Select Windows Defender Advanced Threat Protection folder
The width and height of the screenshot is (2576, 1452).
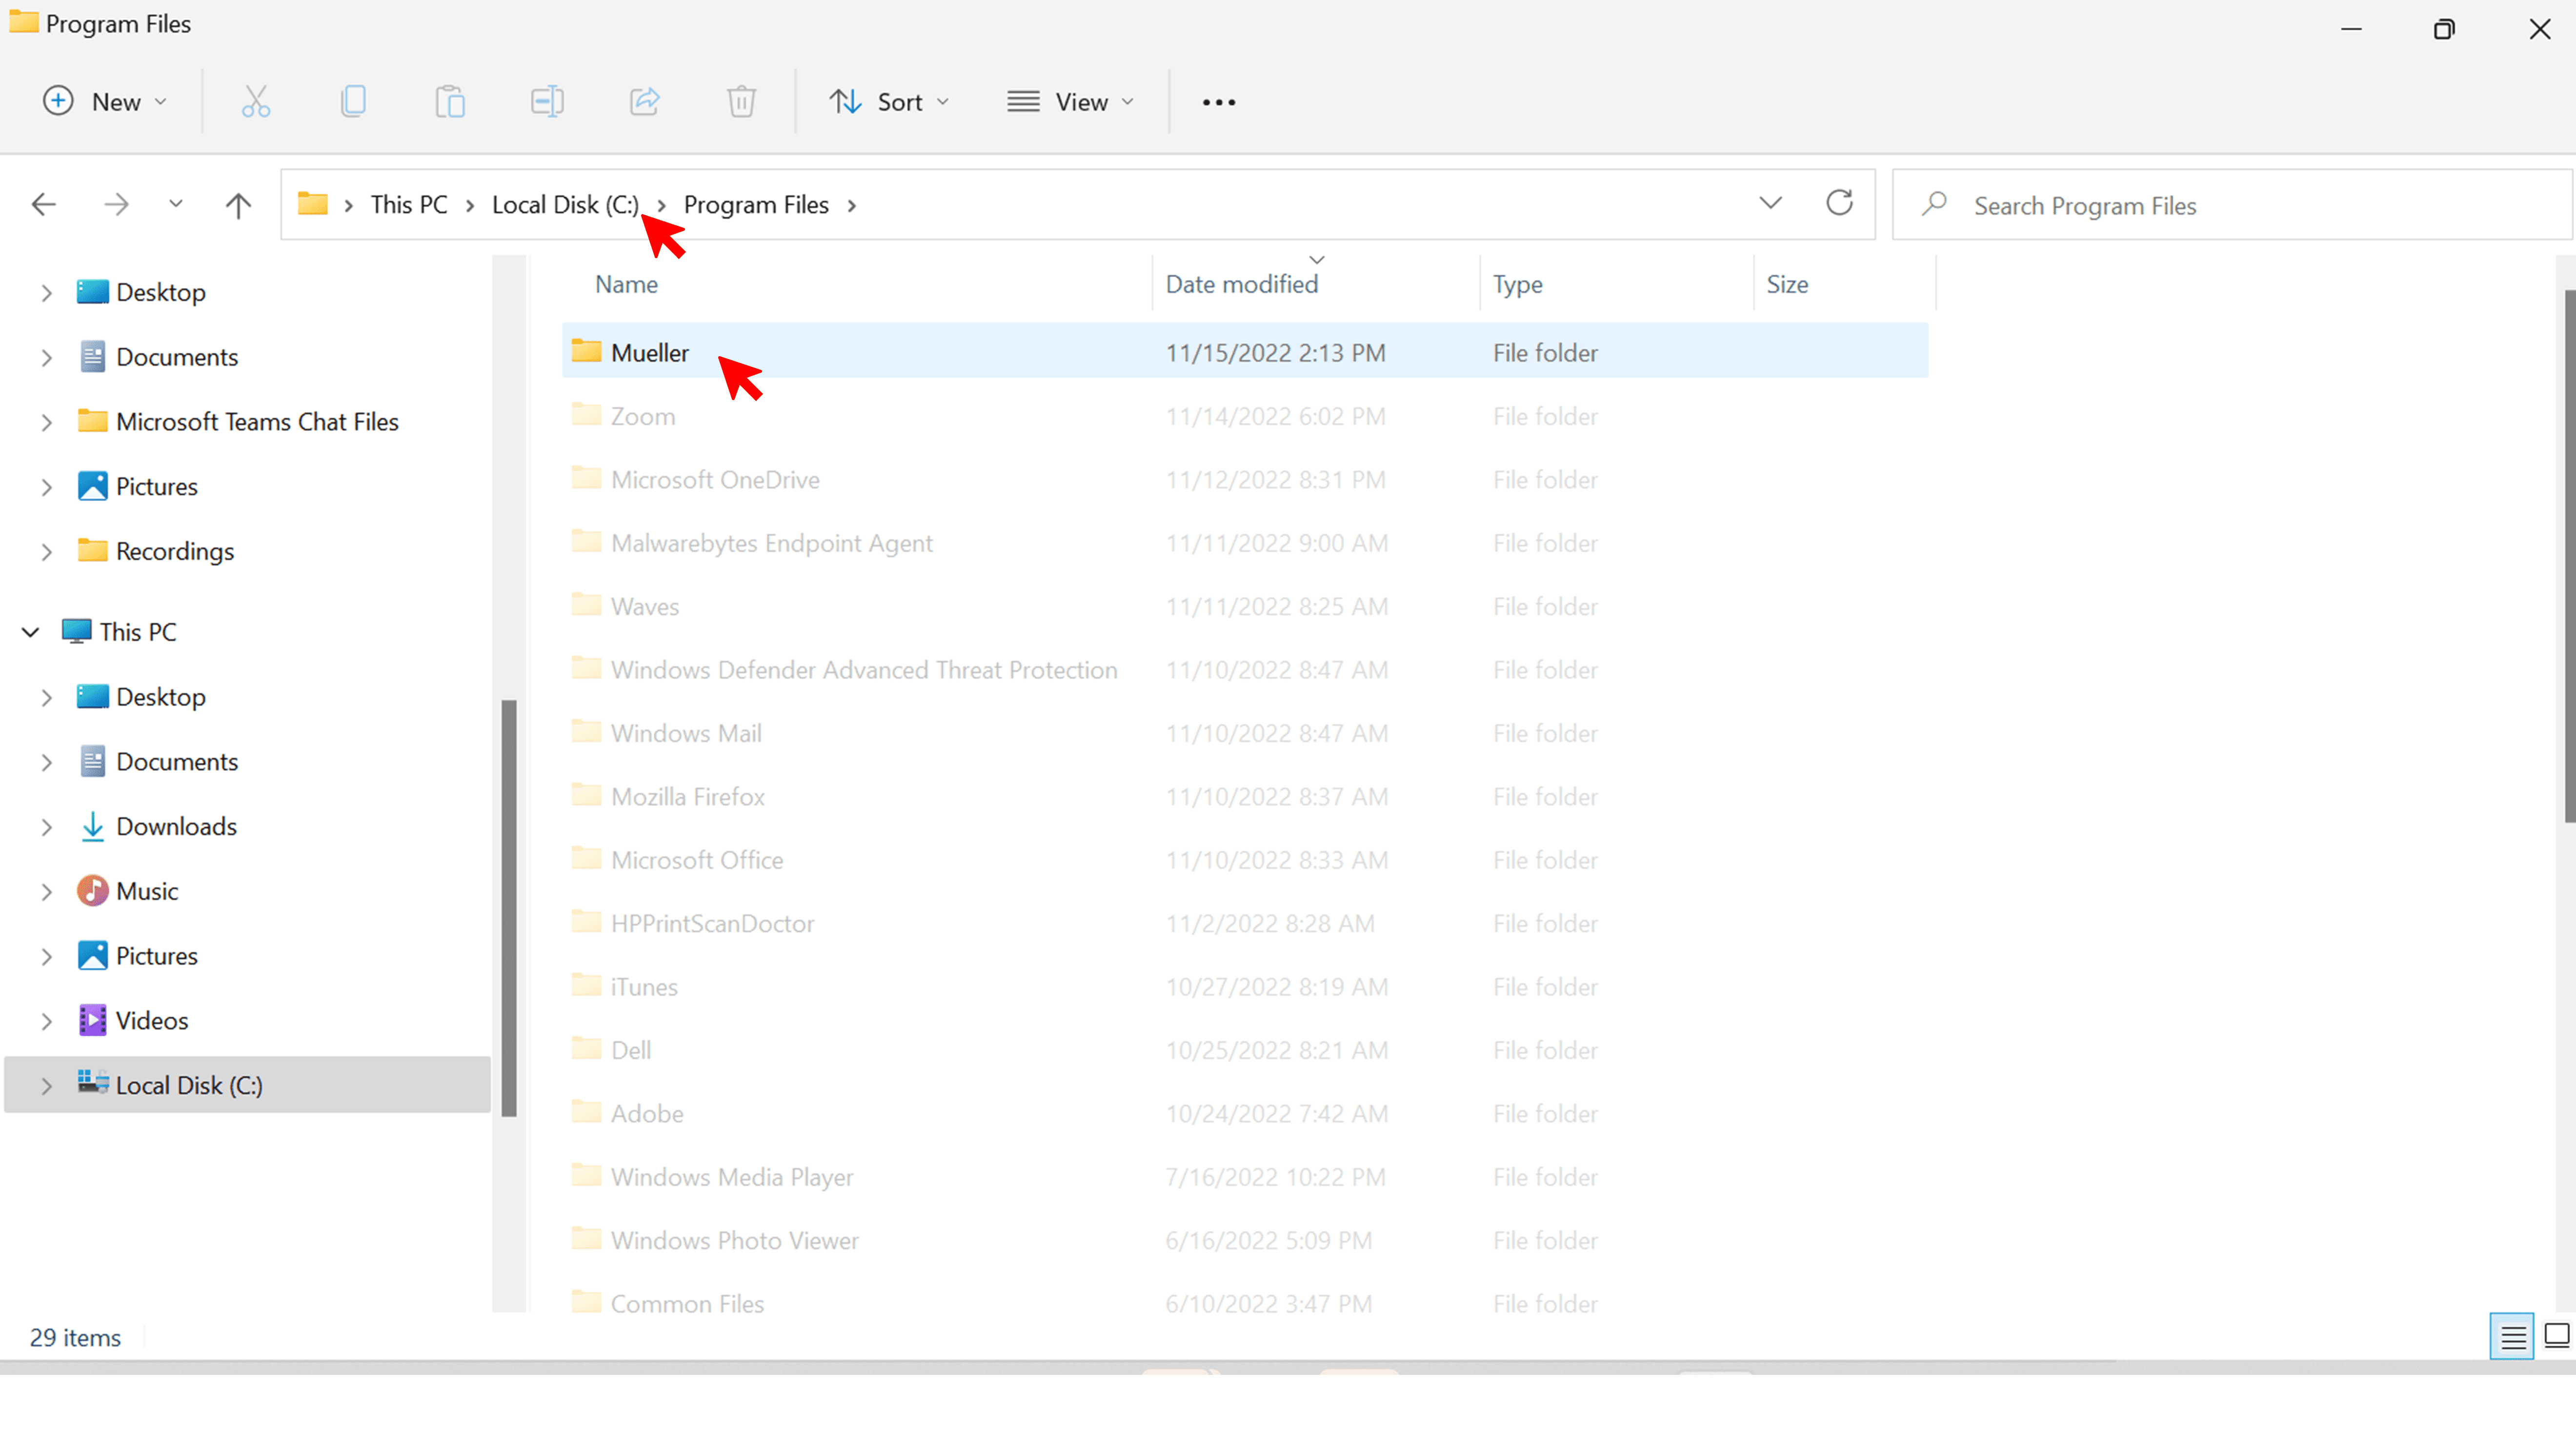click(x=1245, y=669)
